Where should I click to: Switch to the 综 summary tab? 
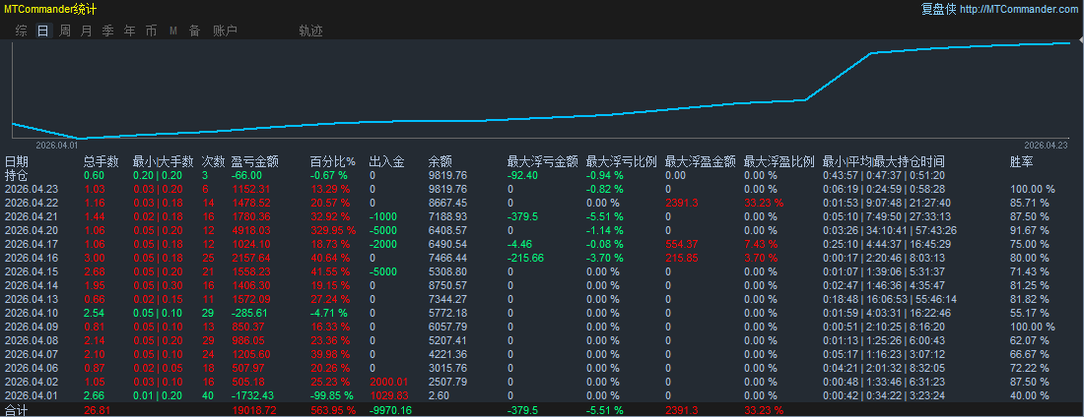(x=22, y=30)
